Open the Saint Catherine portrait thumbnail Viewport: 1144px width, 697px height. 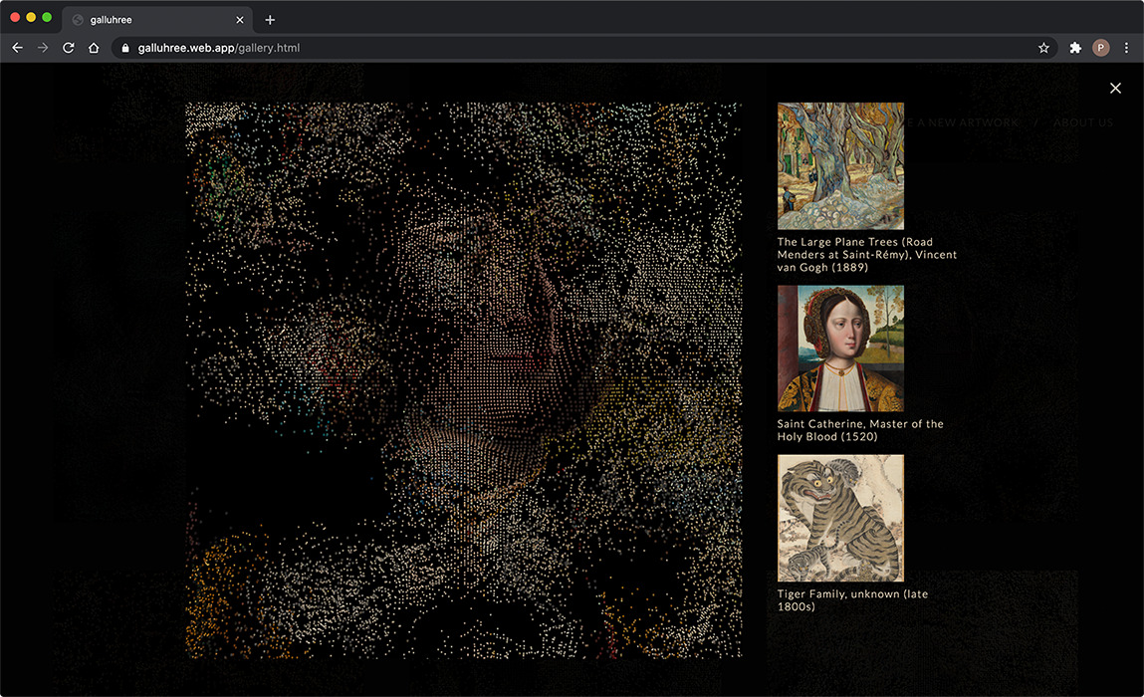tap(840, 348)
